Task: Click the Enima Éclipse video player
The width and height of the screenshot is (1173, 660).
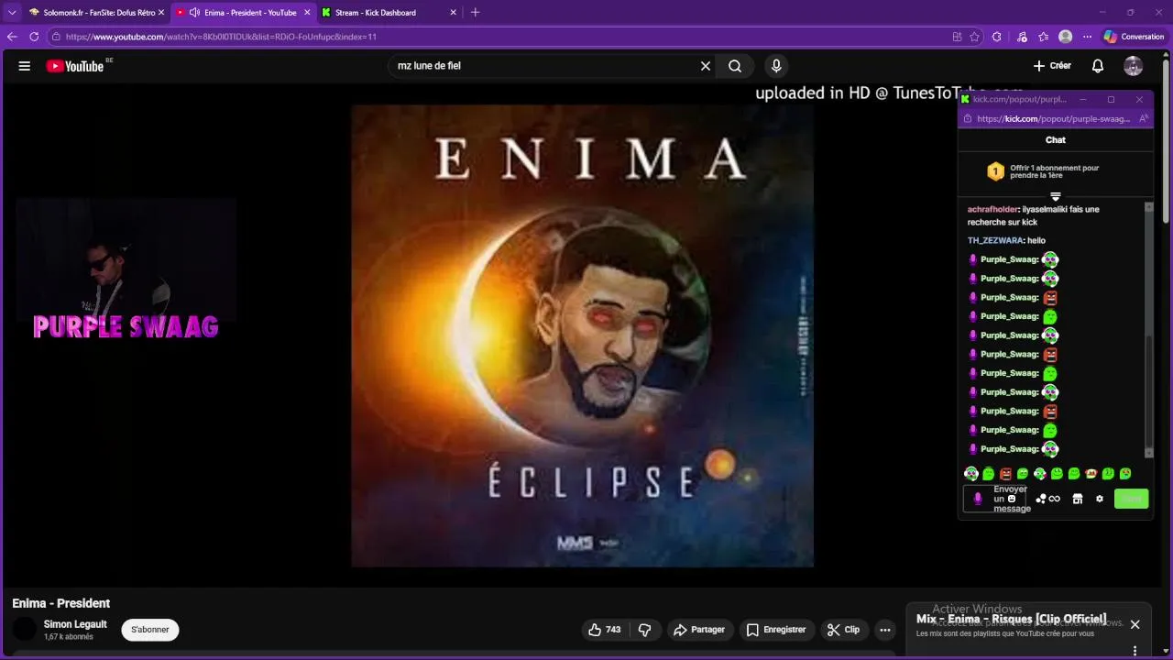Action: pyautogui.click(x=583, y=335)
